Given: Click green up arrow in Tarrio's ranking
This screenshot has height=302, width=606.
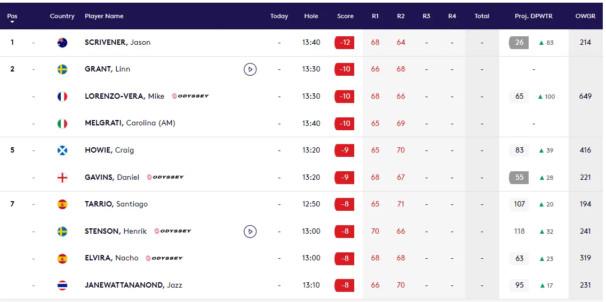Looking at the screenshot, I should click(x=541, y=204).
